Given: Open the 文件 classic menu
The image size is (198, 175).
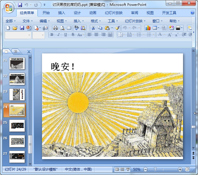Looking at the screenshot, I should click(28, 21).
